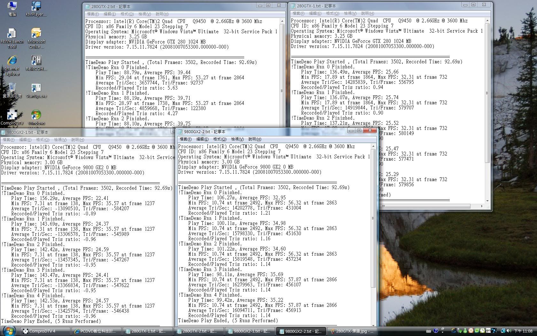Click the Notepad icon in 9800GX2-1.txt title bar
Image resolution: width=537 pixels, height=336 pixels.
pos(3,132)
